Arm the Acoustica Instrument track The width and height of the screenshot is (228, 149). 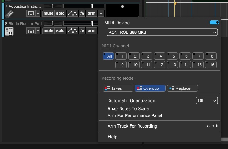click(x=91, y=14)
